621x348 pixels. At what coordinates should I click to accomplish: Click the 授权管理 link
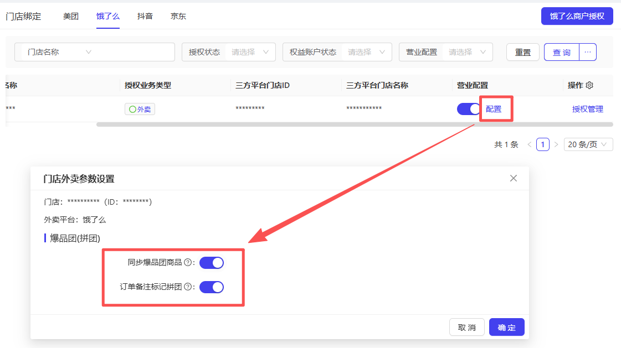point(587,109)
